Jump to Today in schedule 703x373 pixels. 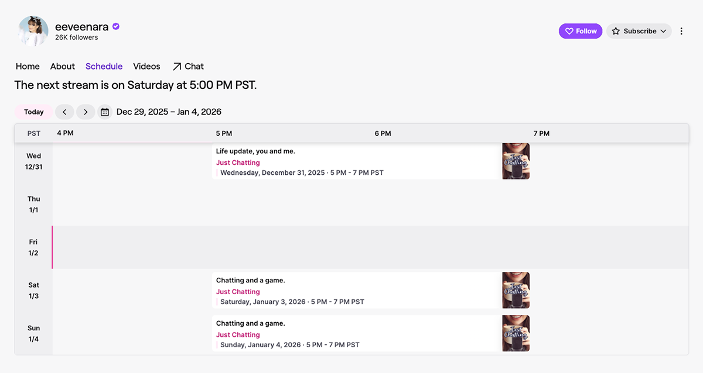pos(34,112)
